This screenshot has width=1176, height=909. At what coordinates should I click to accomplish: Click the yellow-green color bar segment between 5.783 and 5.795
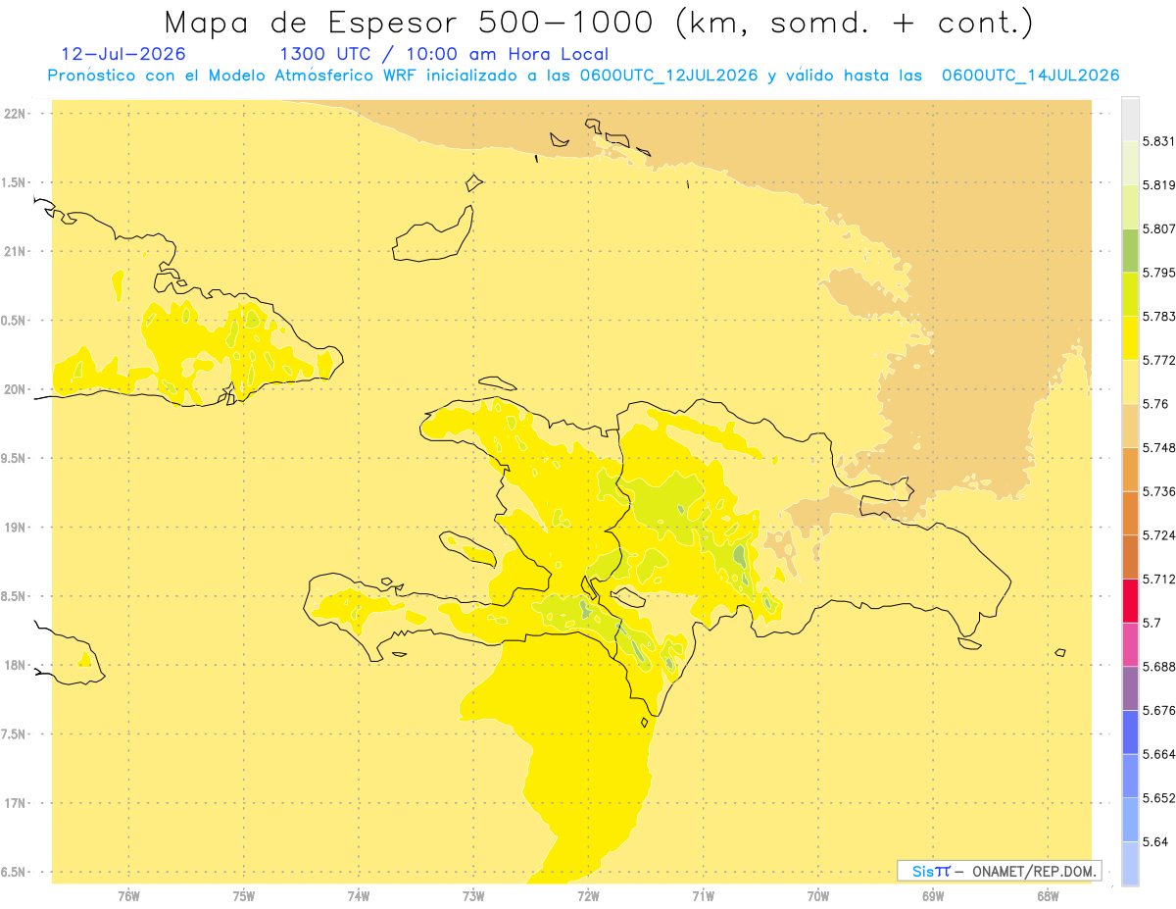1130,294
